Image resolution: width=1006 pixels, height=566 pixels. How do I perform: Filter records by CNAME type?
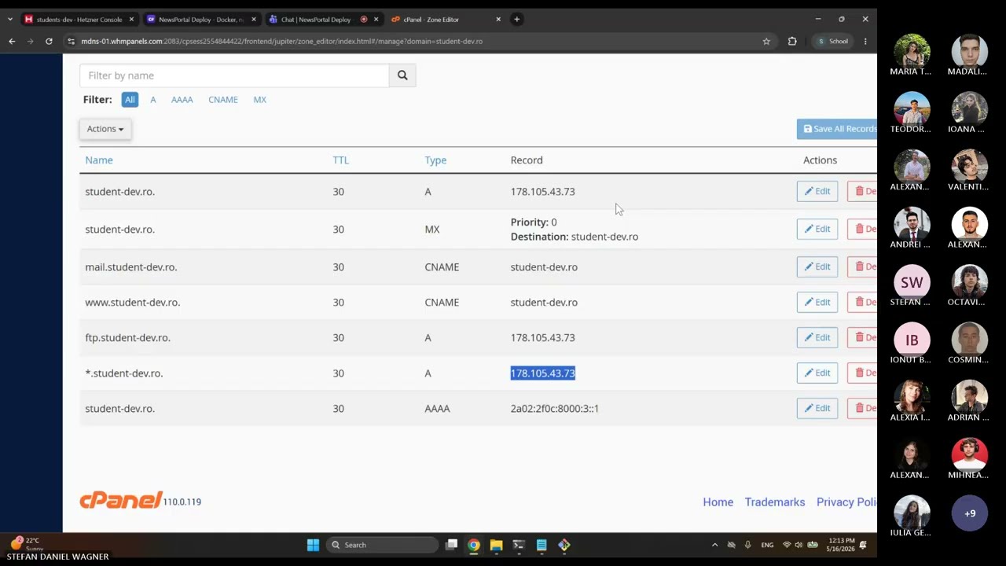tap(223, 100)
